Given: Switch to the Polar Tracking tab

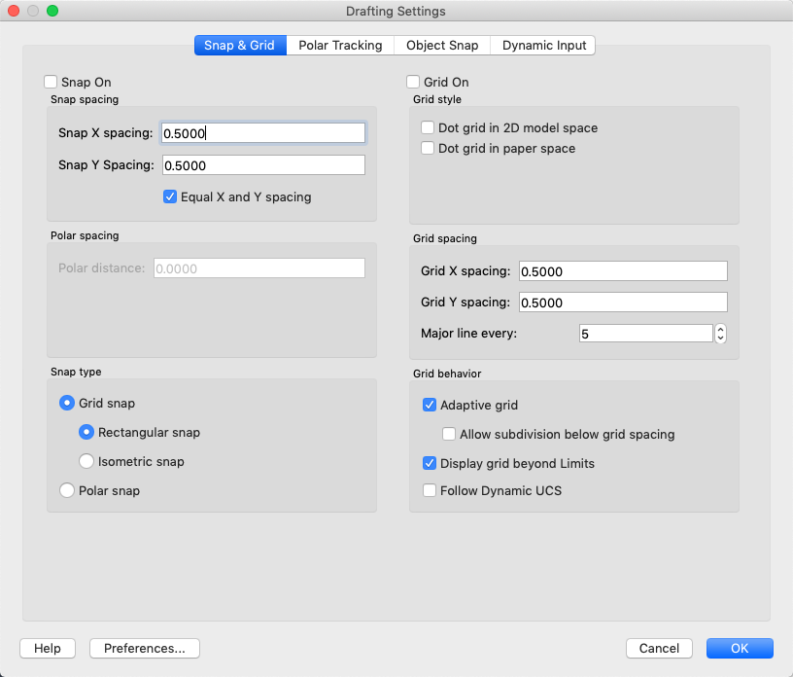Looking at the screenshot, I should point(340,46).
